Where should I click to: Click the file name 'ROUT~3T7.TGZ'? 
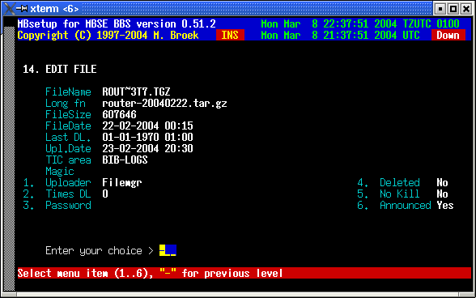click(136, 92)
